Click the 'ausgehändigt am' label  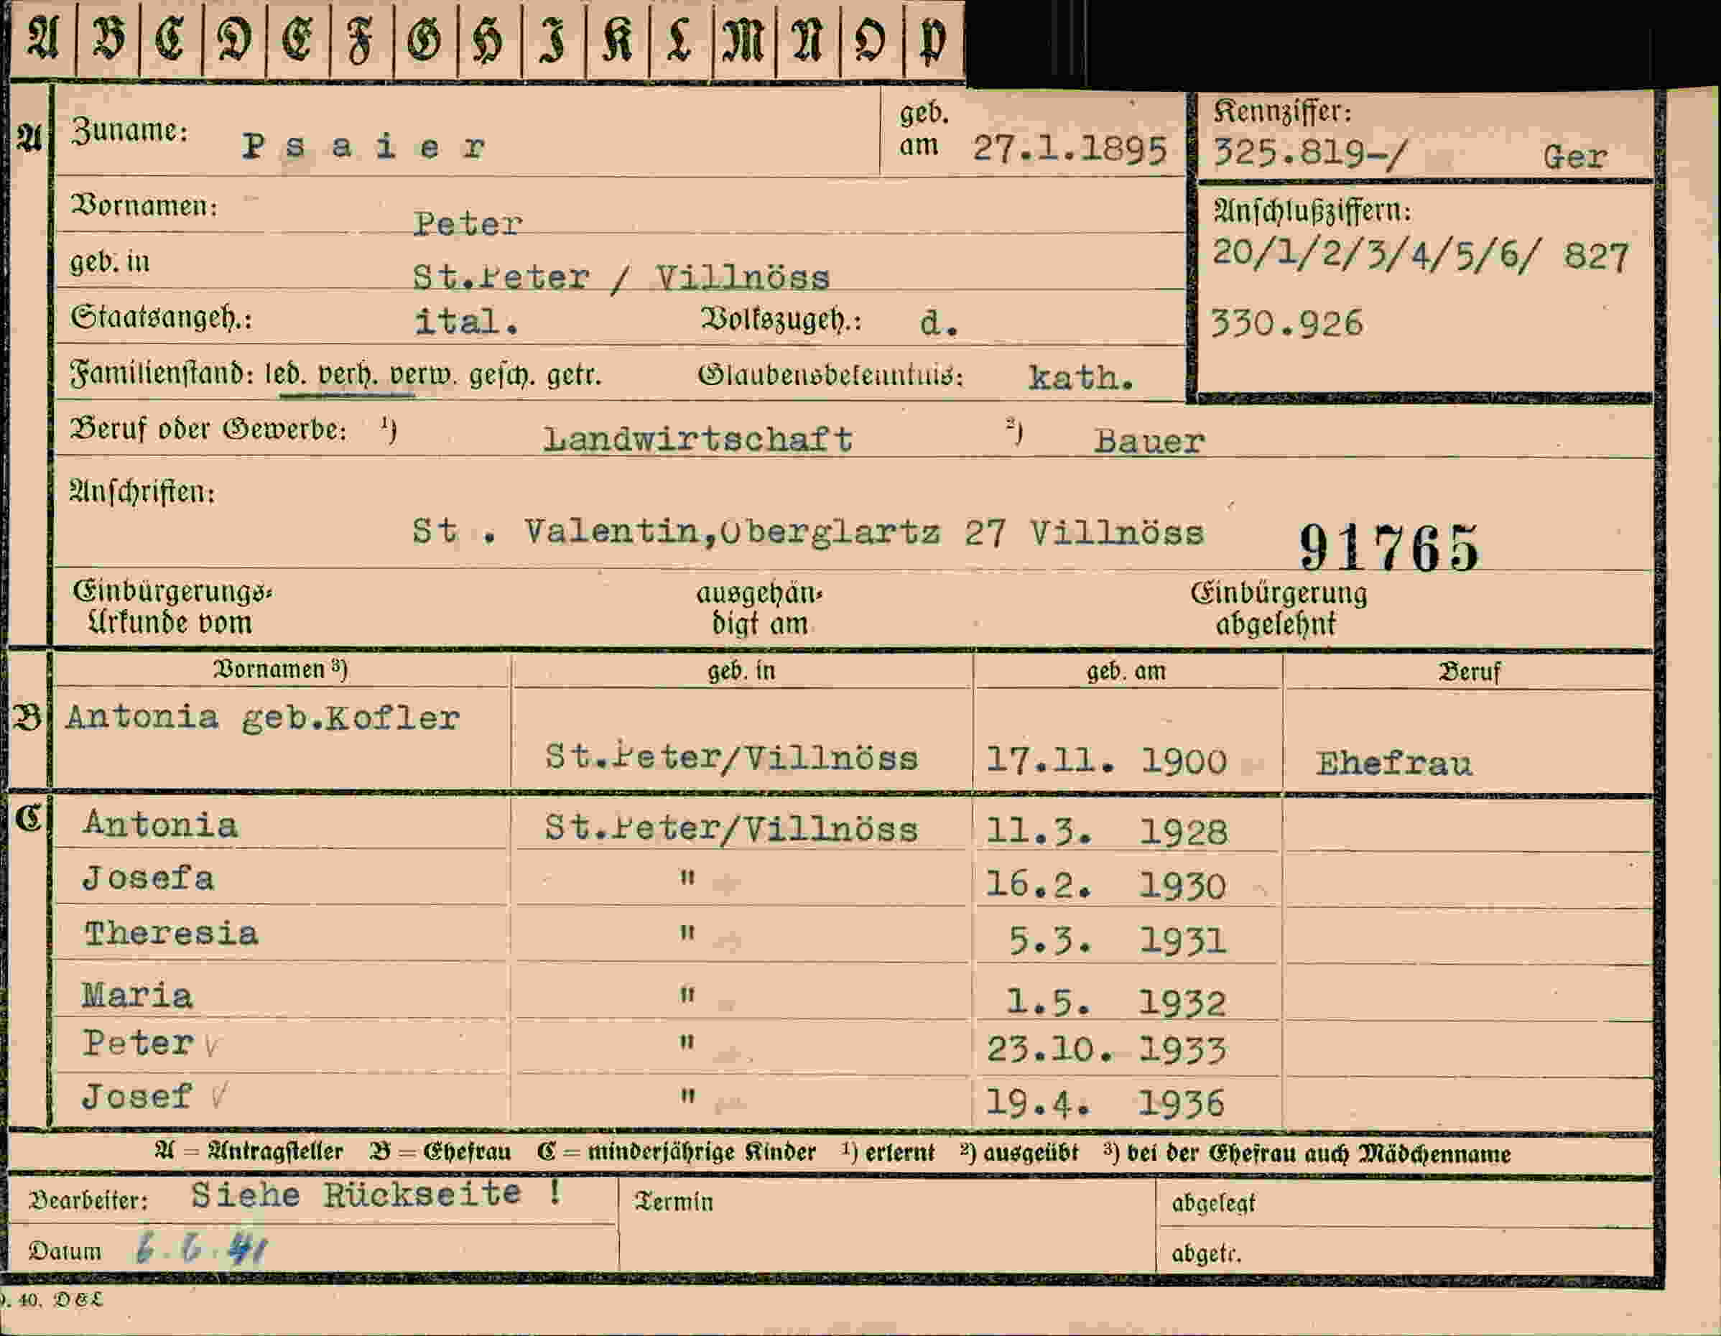(760, 608)
